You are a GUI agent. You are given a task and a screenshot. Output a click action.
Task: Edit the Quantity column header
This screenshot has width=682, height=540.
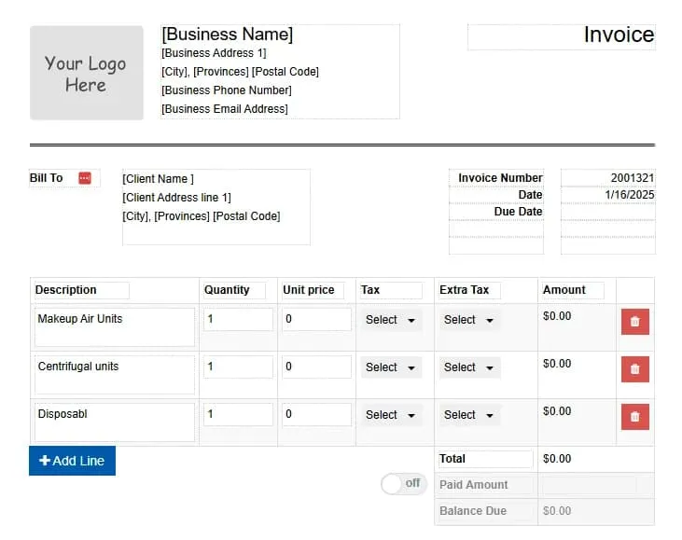pos(234,290)
